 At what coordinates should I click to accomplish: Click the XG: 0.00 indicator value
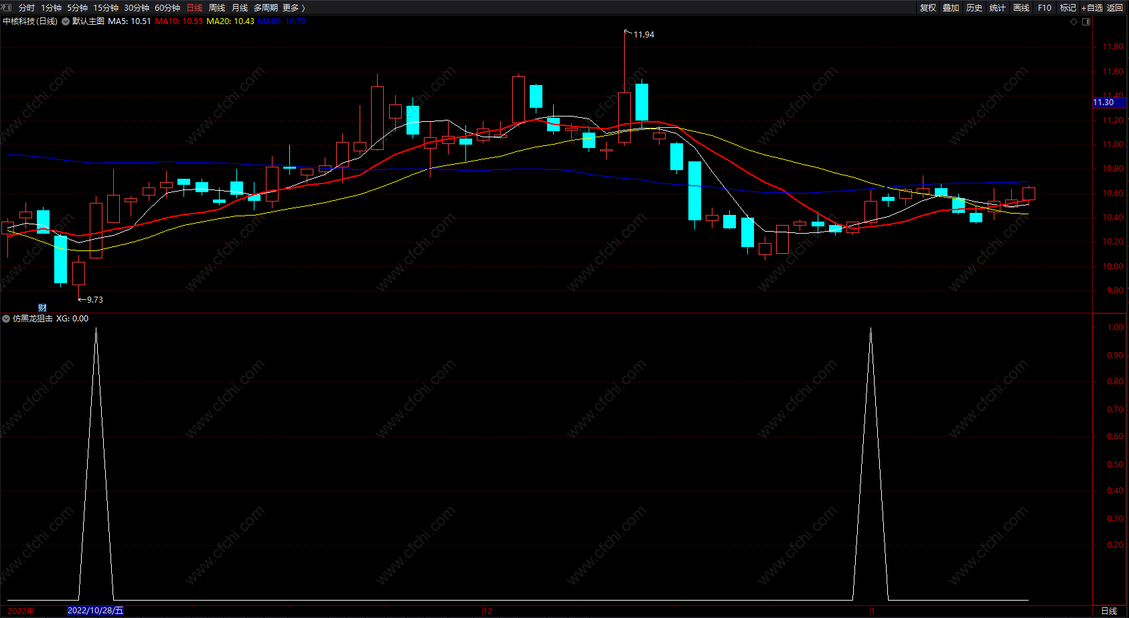[x=72, y=319]
